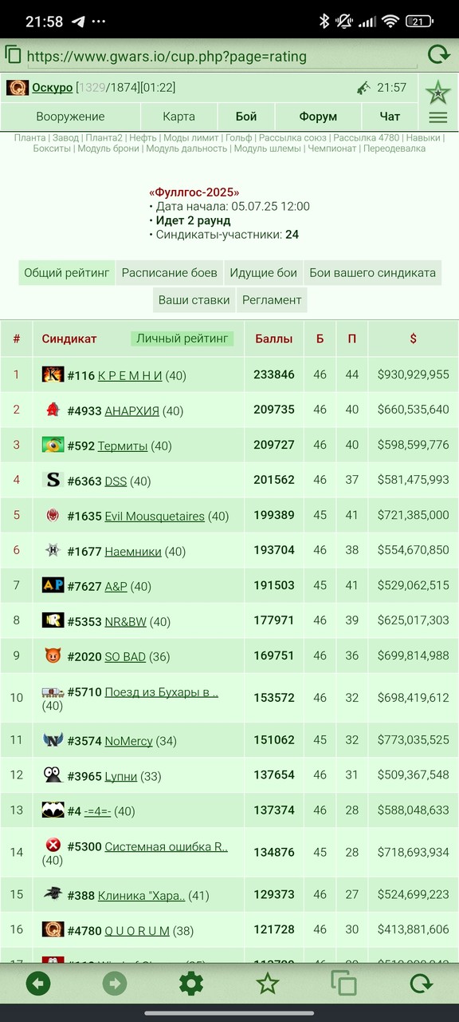The height and width of the screenshot is (1022, 459).
Task: Open Форум from the main menu
Action: coord(318,117)
